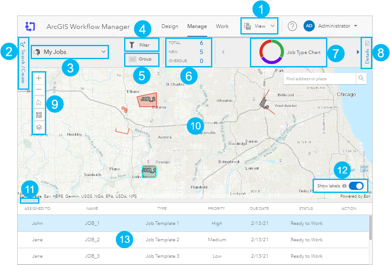The width and height of the screenshot is (390, 265).
Task: Return map to default extent with home icon
Action: 39,102
